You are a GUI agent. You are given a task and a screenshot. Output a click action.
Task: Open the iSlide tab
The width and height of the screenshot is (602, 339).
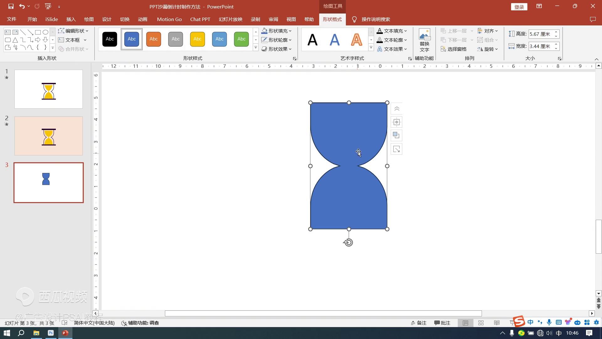coord(52,19)
